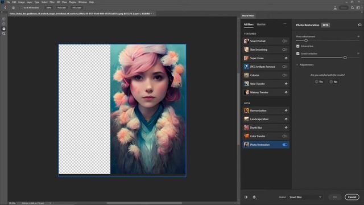Select Yes for satisfied with results
This screenshot has width=364, height=205.
[x=319, y=82]
